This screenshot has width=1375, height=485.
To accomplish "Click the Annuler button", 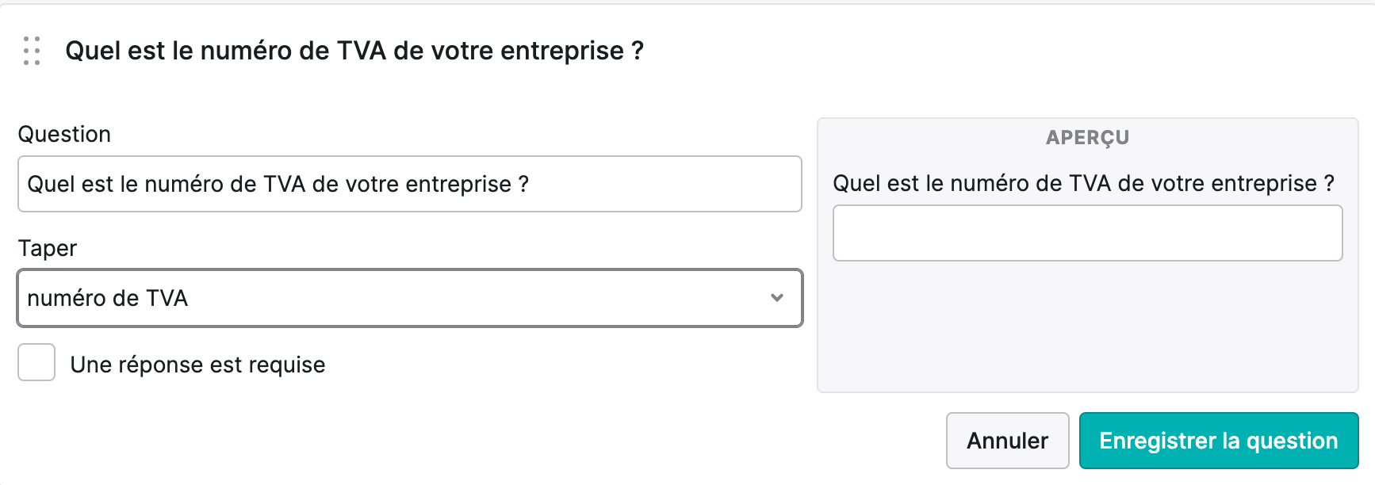I will [1007, 441].
